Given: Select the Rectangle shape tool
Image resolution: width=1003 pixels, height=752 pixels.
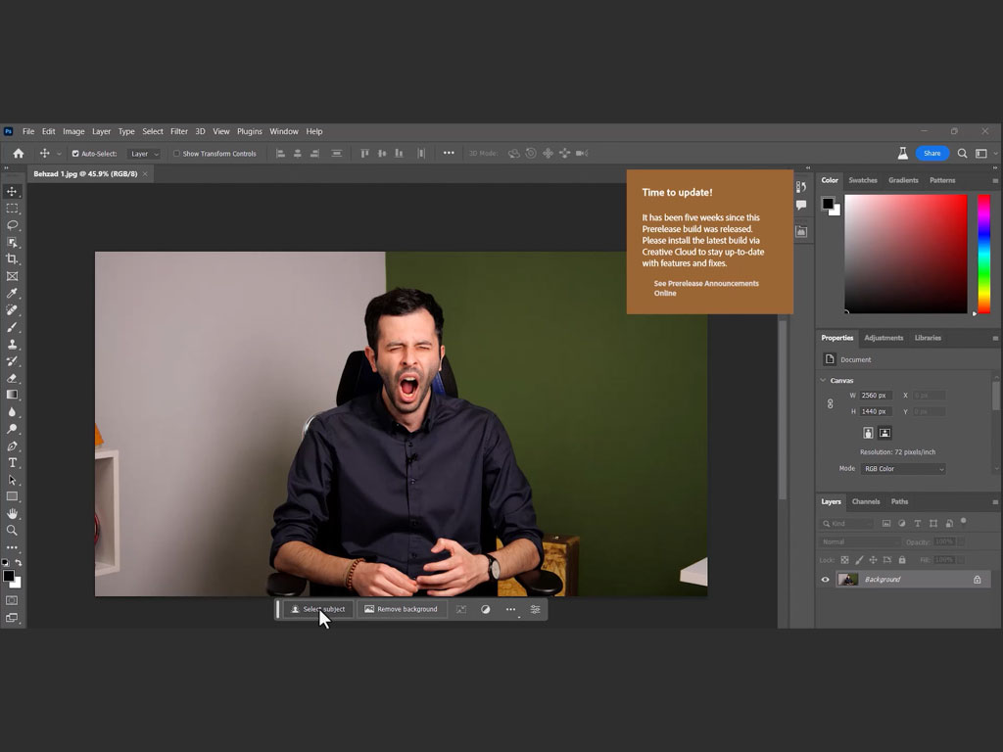Looking at the screenshot, I should click(12, 496).
